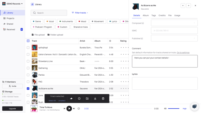Screen dimensions: 201x113
Task: Check the Strawberry Line track checkbox
Action: click(x=28, y=61)
